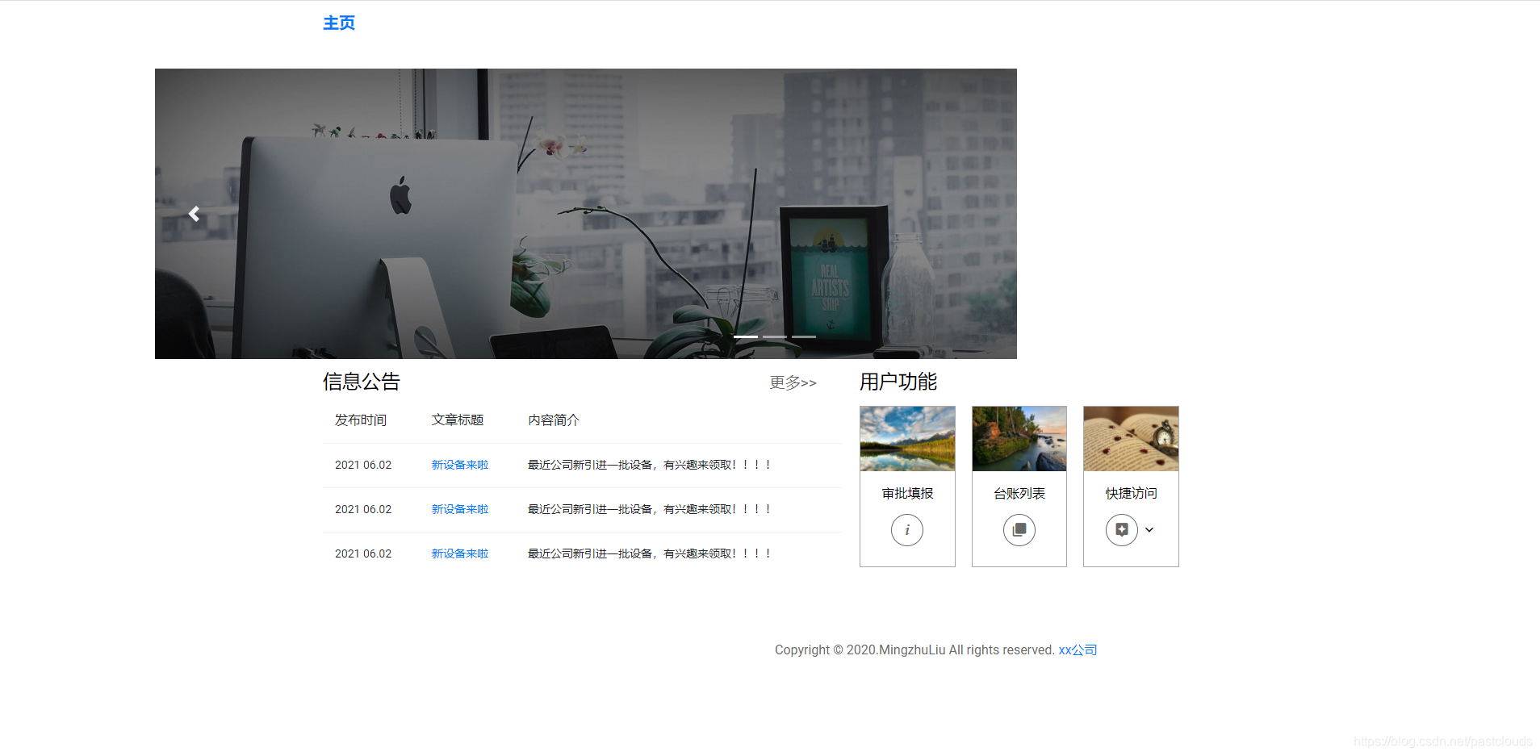Viewport: 1540px width, 756px height.
Task: Click the 审批填报 lake thumbnail
Action: tap(907, 439)
